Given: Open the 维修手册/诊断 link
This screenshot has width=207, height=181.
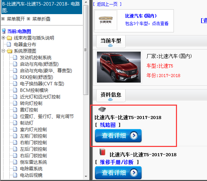Looking at the screenshot, I should click(117, 162).
